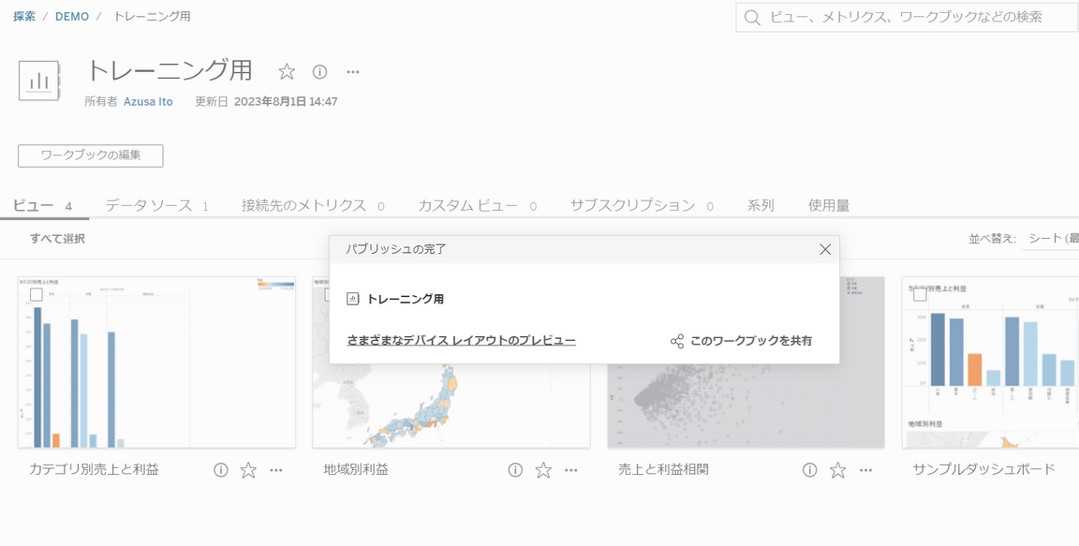Favorite the トレーニング用 workbook with the star

click(287, 71)
